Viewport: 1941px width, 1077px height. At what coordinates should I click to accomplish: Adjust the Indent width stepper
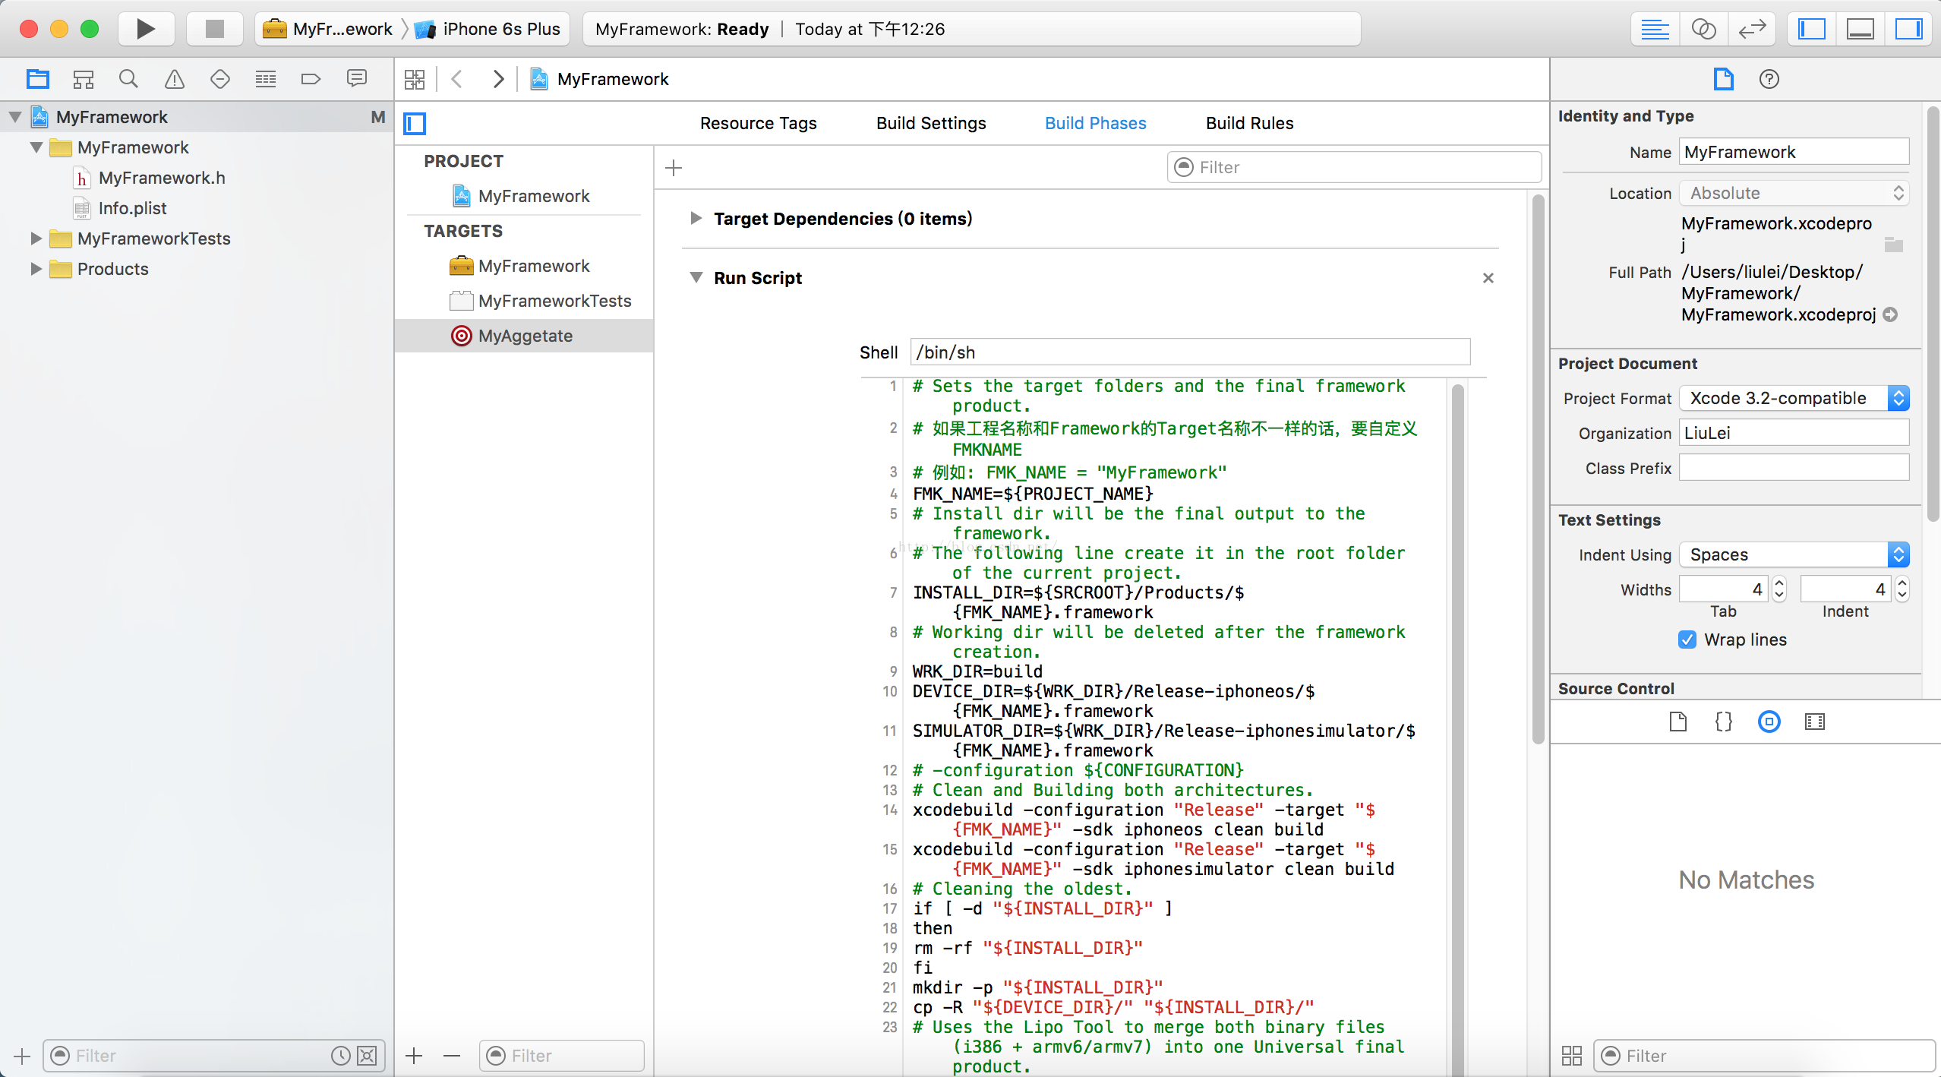click(1902, 589)
